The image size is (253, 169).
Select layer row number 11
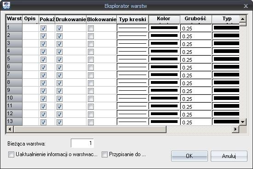(14, 106)
